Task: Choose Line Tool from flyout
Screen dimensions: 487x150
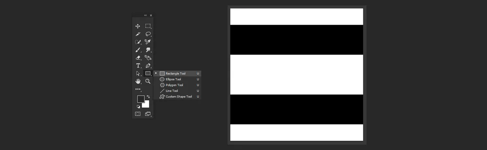Action: point(177,91)
